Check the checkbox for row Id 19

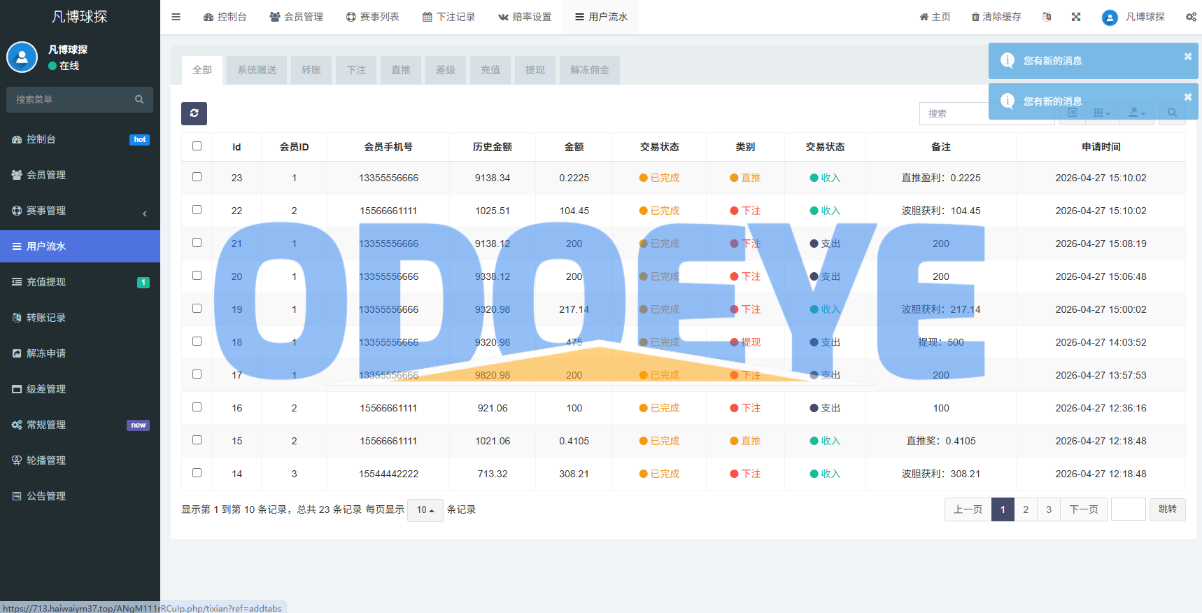pyautogui.click(x=197, y=308)
